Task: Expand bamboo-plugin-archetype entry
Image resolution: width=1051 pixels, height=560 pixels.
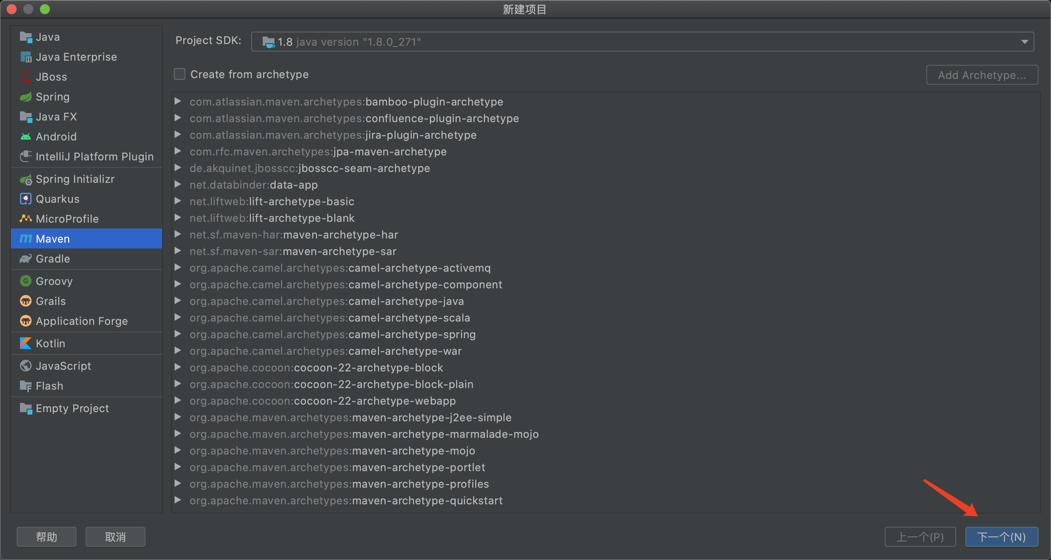Action: click(178, 101)
